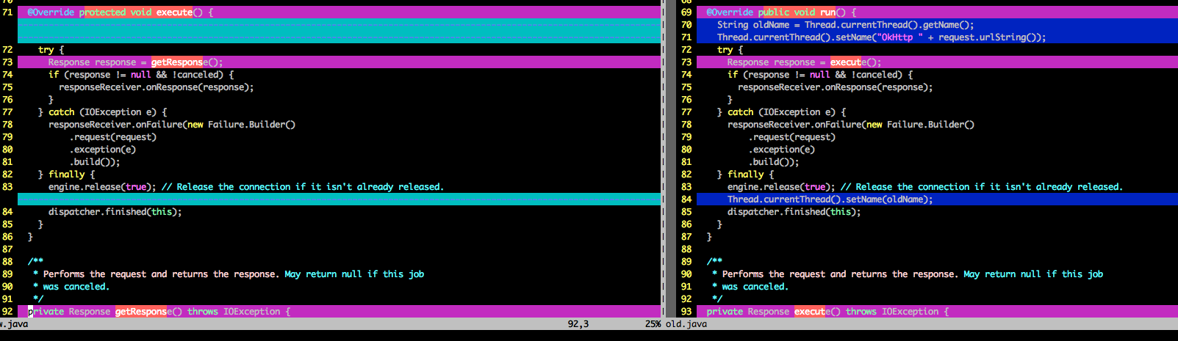Click '* was canceled.' on right line 91

[750, 287]
